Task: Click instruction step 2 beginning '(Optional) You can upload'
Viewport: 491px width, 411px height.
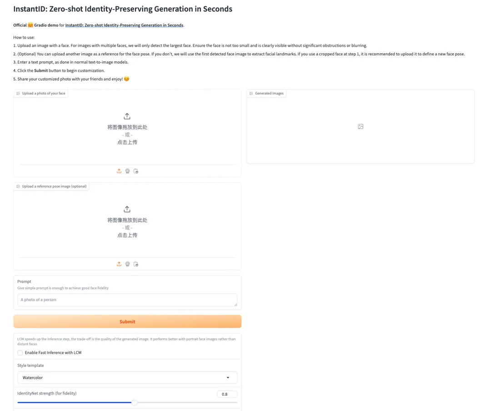Action: [x=239, y=54]
